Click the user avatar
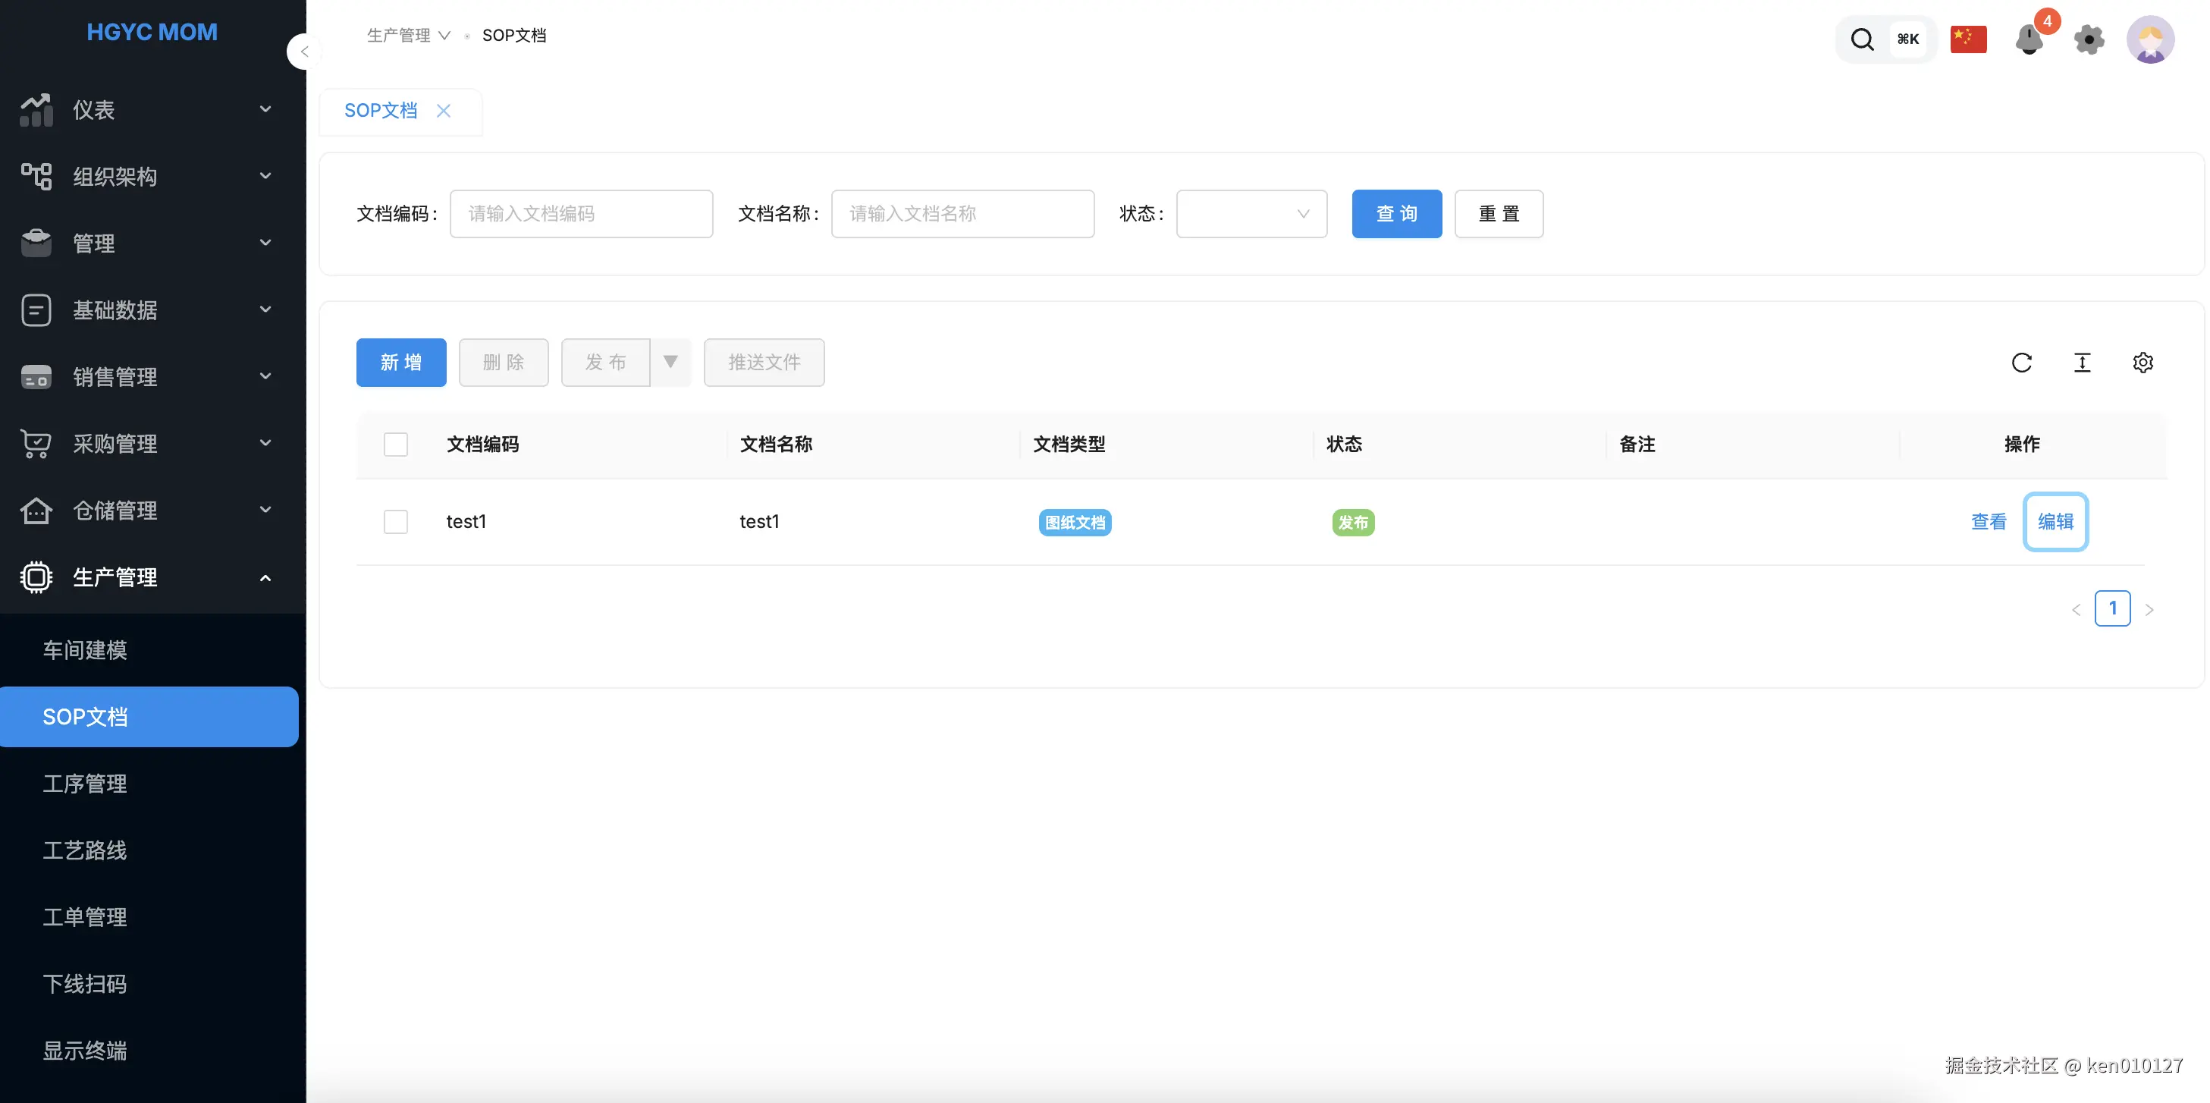 (x=2150, y=39)
